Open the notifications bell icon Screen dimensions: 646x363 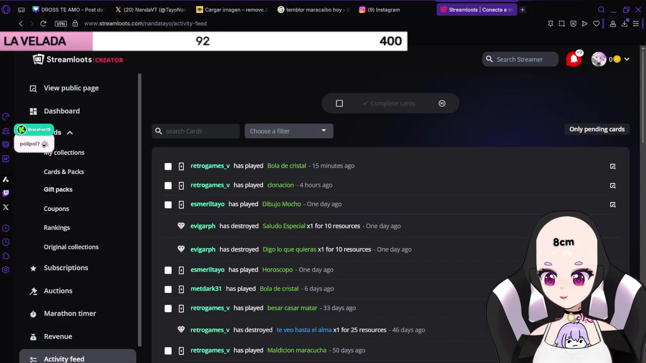pyautogui.click(x=574, y=59)
